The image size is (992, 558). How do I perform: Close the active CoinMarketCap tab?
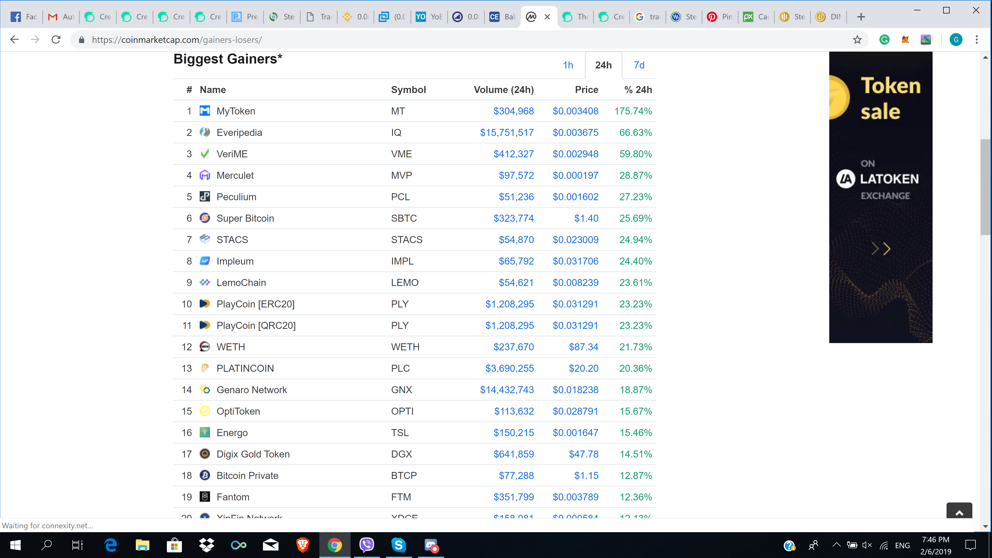coord(547,17)
